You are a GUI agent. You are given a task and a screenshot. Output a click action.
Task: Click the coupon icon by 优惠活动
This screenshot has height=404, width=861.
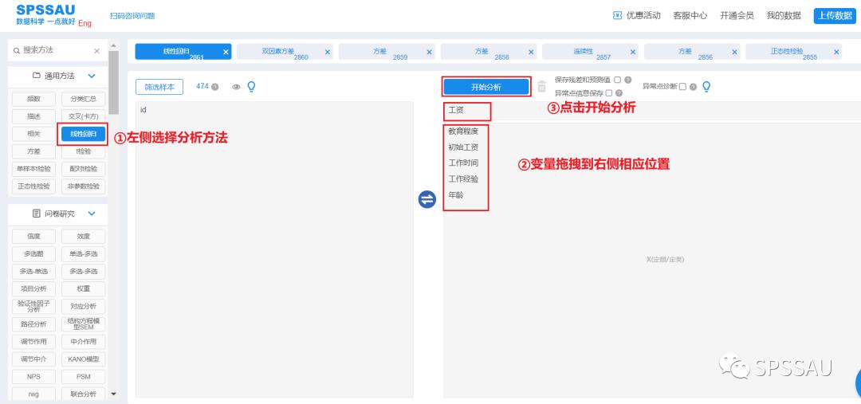[617, 15]
